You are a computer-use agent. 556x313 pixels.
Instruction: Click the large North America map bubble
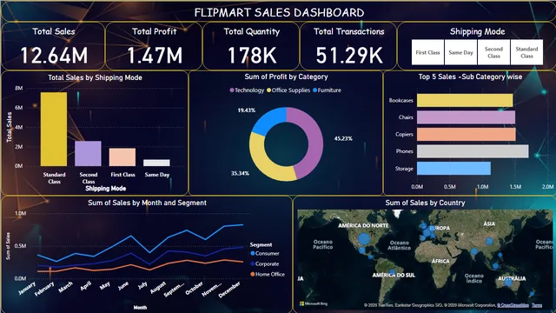pos(363,239)
